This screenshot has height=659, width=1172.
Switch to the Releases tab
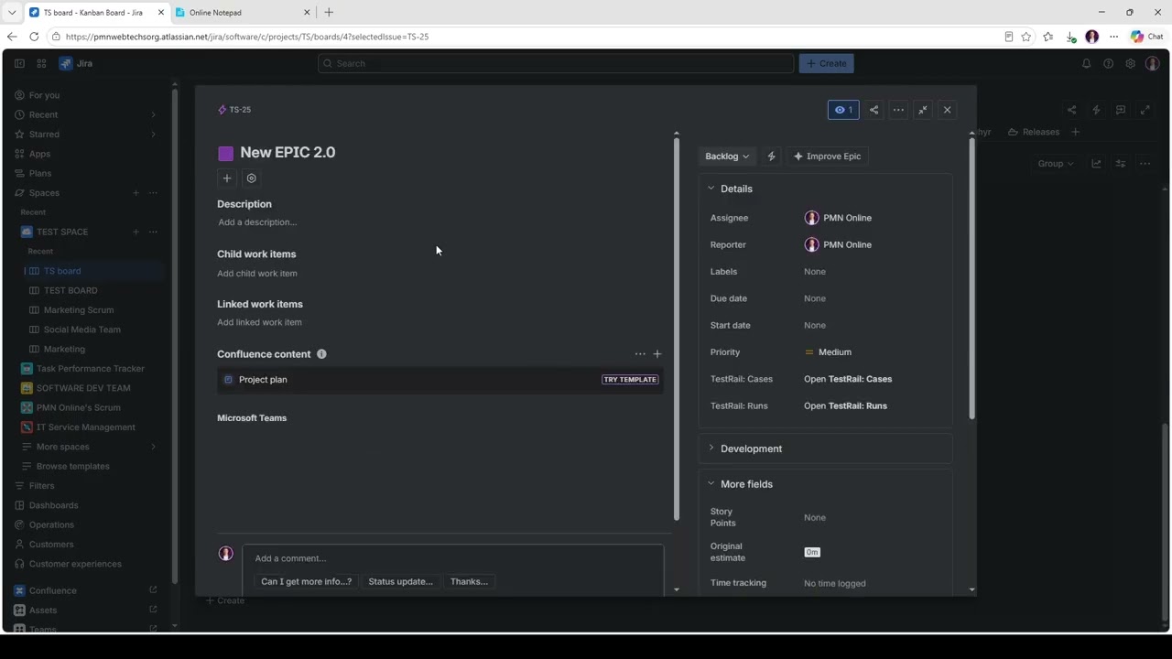tap(1034, 132)
